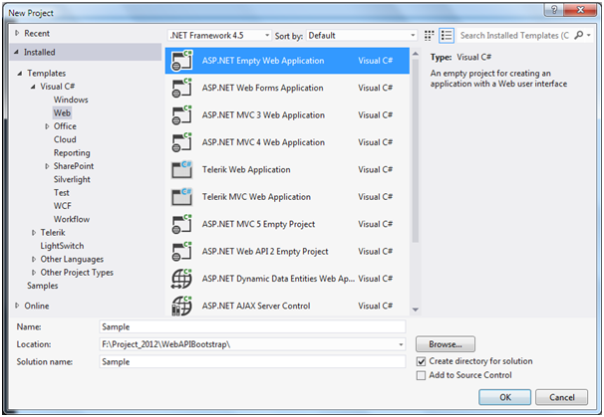Select ASP.NET Web API 2 Empty Project text
This screenshot has width=604, height=417.
click(265, 252)
